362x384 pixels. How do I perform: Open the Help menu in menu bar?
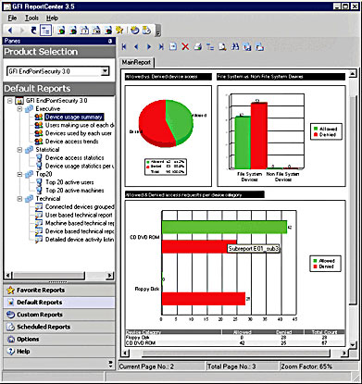coord(52,18)
